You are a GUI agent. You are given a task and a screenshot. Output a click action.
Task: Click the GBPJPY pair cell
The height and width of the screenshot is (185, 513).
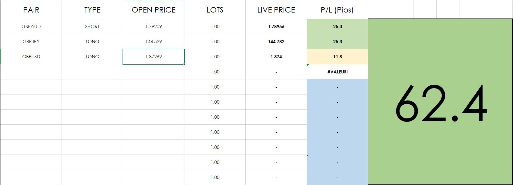click(x=31, y=42)
